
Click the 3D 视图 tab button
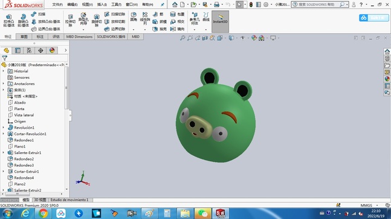coord(40,200)
